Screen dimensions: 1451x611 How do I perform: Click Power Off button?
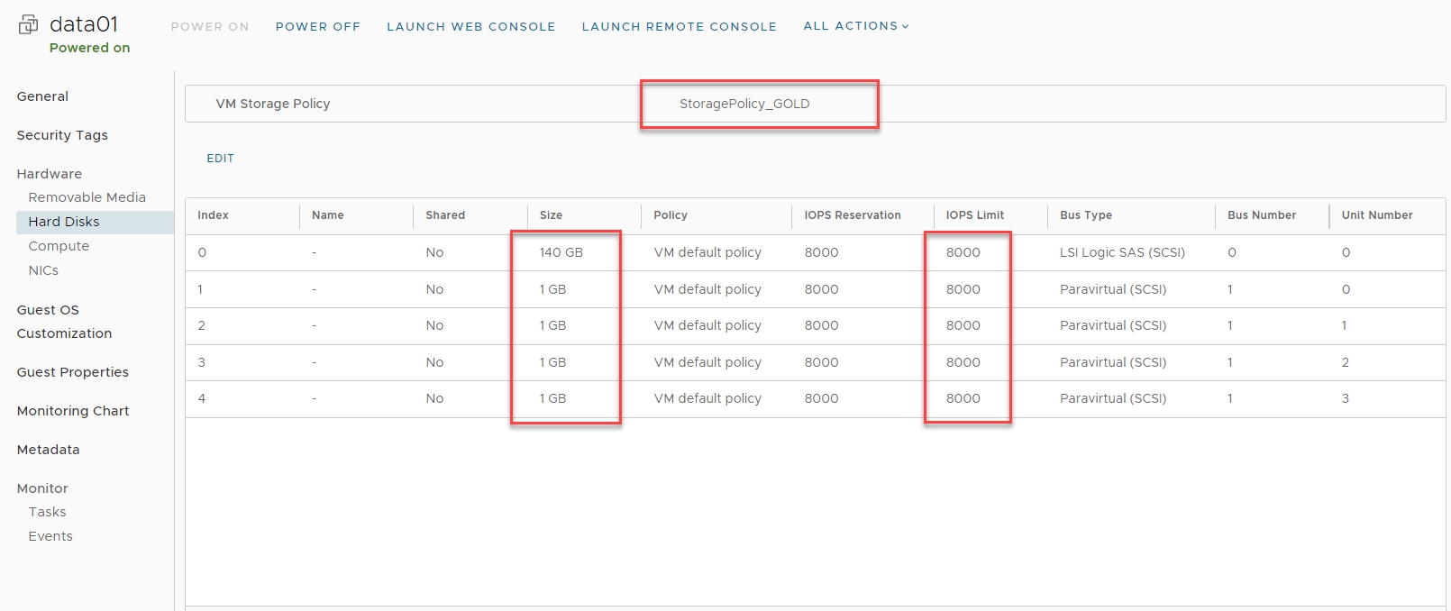[x=317, y=27]
